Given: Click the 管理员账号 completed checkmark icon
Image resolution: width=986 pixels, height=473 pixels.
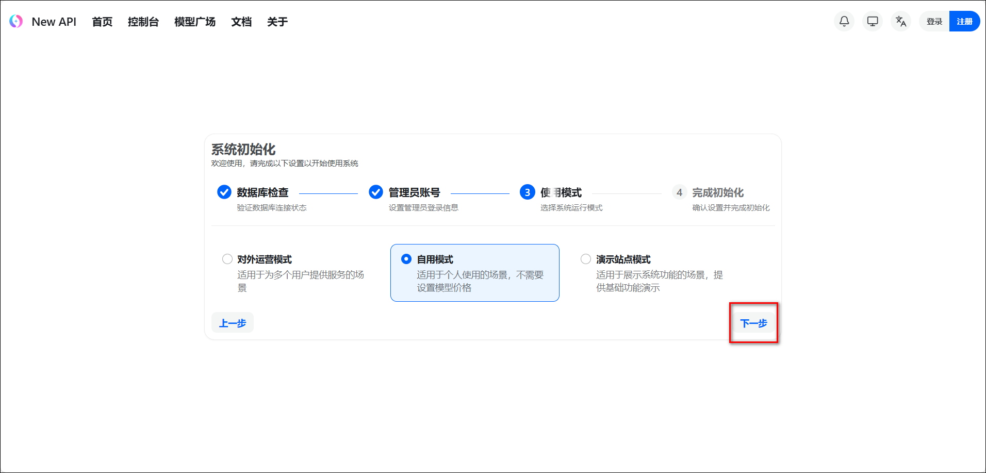Looking at the screenshot, I should coord(376,192).
